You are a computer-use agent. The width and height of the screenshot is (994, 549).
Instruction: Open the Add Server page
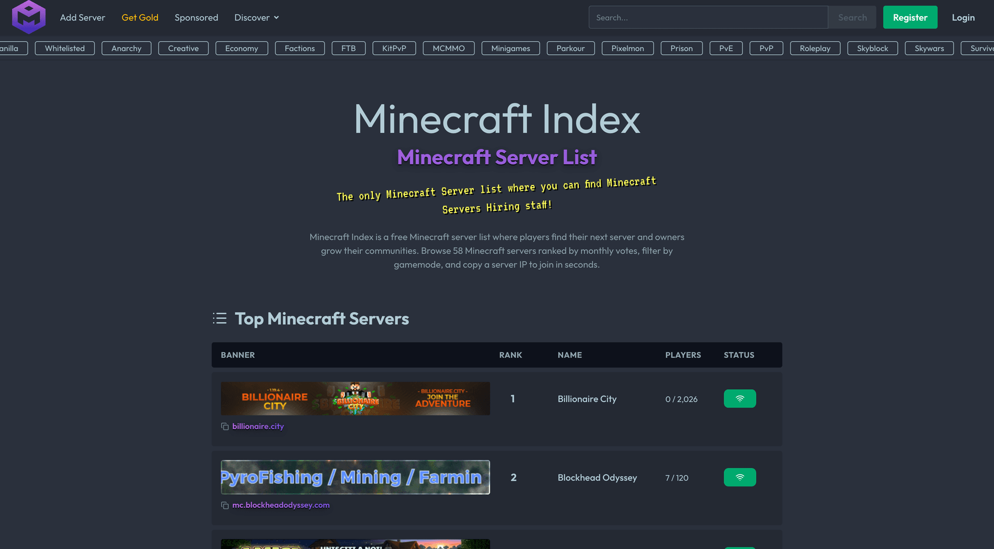click(x=82, y=18)
